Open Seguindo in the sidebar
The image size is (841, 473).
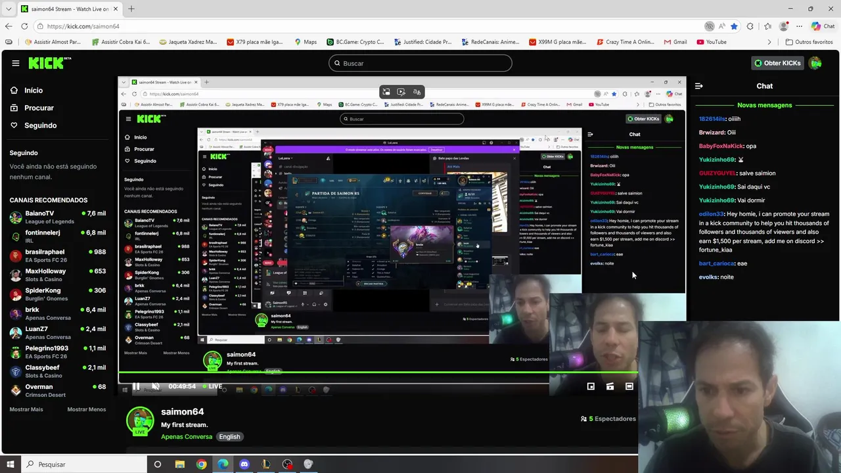tap(33, 125)
